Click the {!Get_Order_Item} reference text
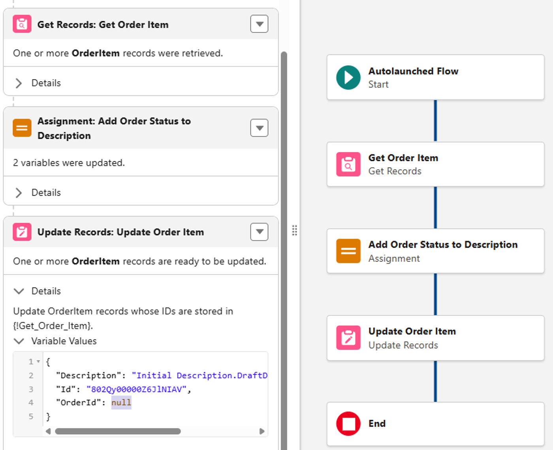 [x=53, y=326]
